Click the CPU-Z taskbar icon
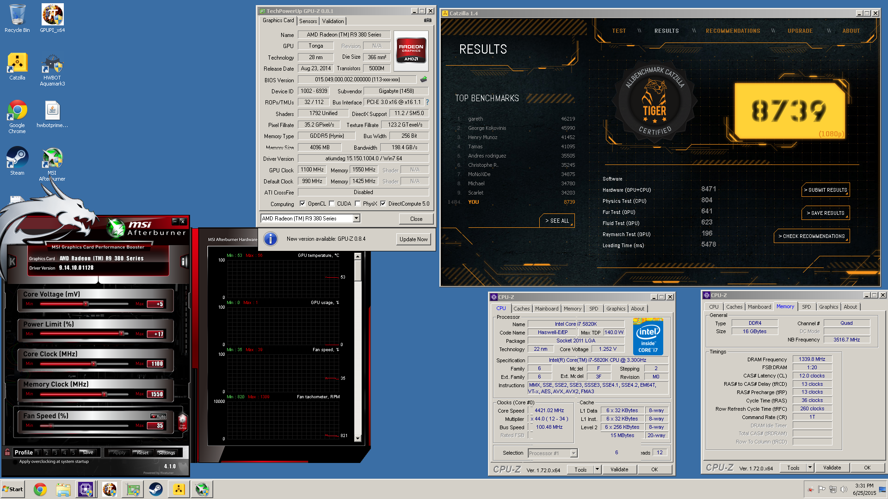 tap(86, 489)
